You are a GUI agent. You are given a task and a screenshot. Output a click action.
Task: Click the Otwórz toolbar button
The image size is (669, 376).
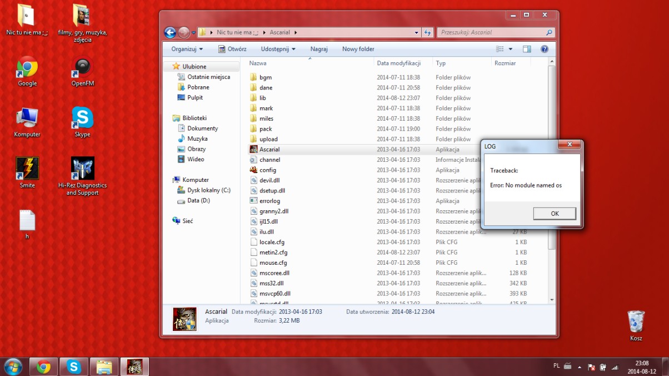232,49
